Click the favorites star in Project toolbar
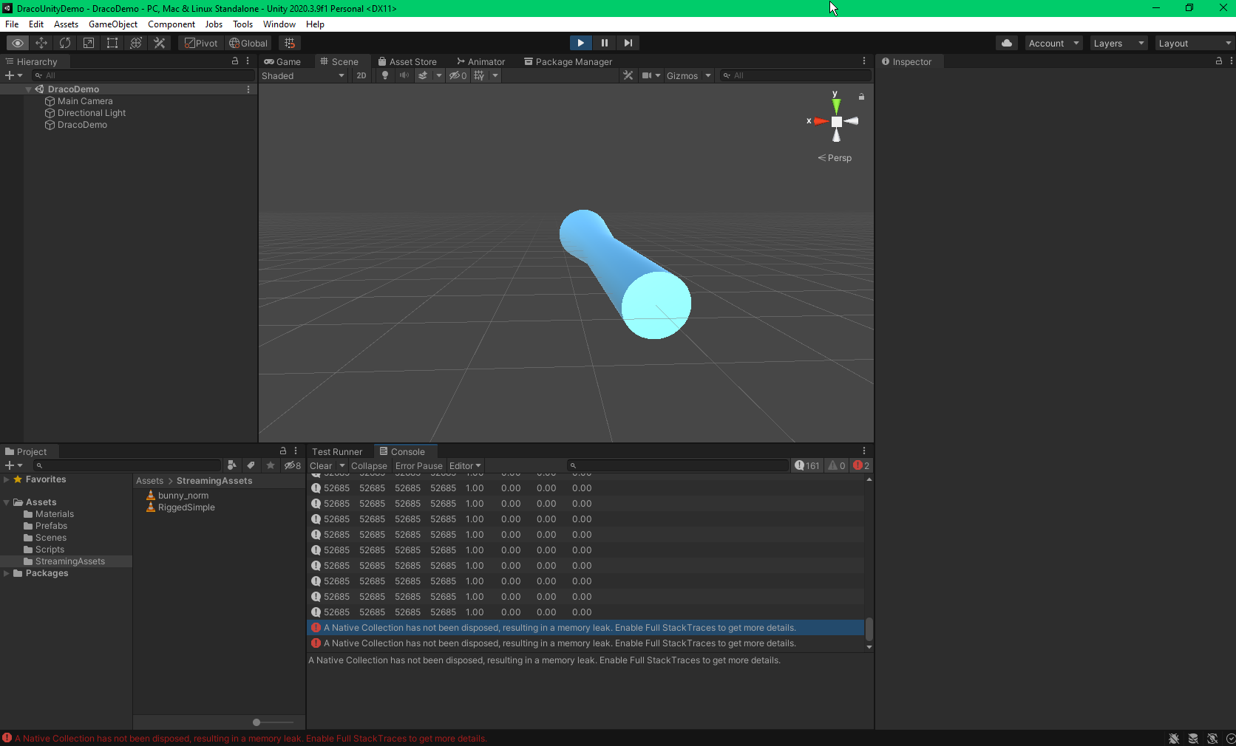The width and height of the screenshot is (1236, 746). click(271, 465)
